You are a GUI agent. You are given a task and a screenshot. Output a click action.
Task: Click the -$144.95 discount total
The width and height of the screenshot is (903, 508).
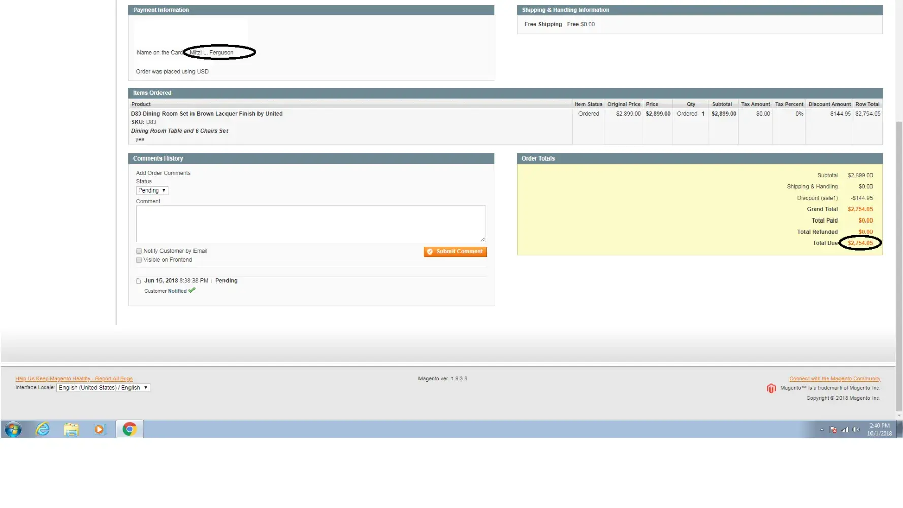pyautogui.click(x=862, y=198)
